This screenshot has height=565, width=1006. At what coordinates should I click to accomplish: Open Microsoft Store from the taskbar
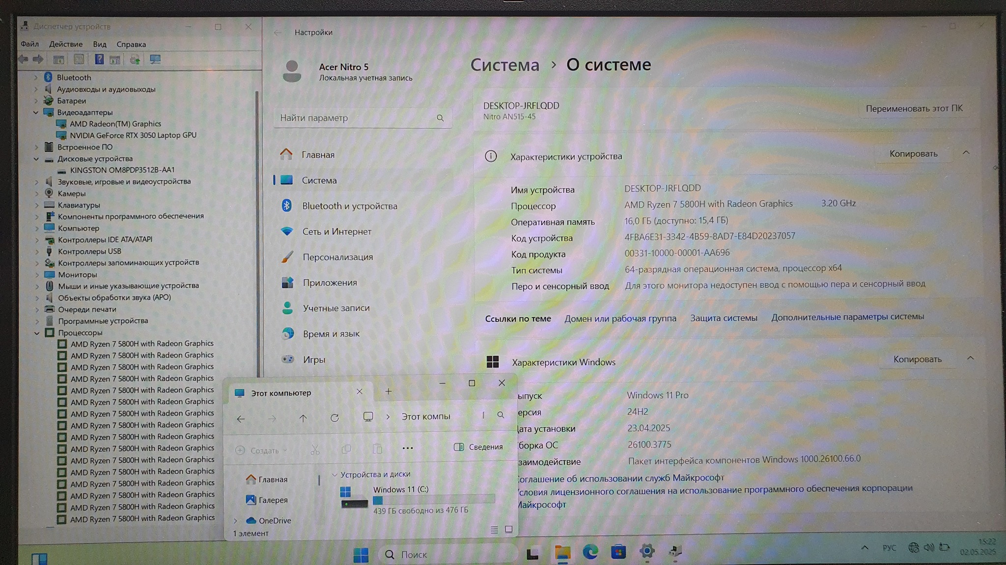[x=618, y=552]
